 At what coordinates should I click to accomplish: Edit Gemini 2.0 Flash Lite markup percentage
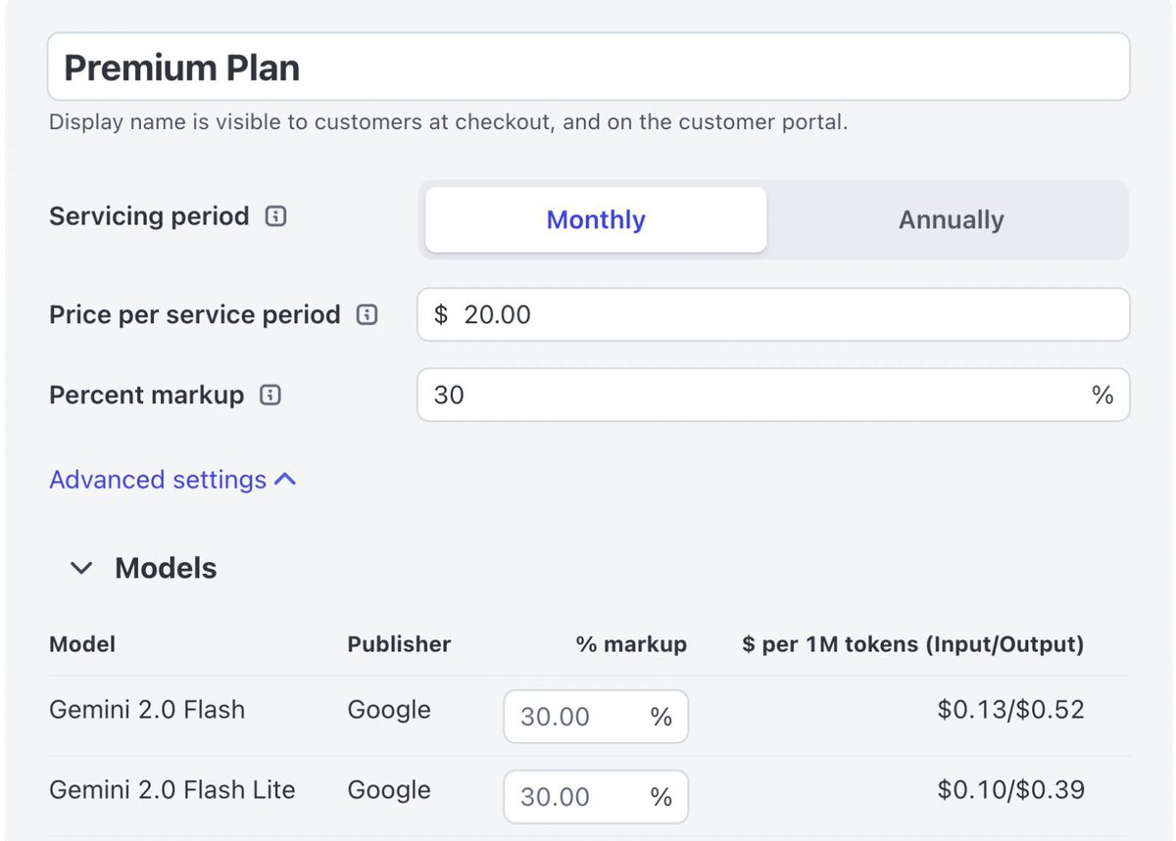tap(578, 797)
